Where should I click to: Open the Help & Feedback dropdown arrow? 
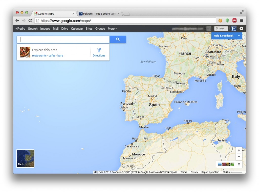239,36
